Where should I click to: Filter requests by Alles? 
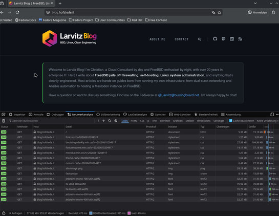point(125,121)
